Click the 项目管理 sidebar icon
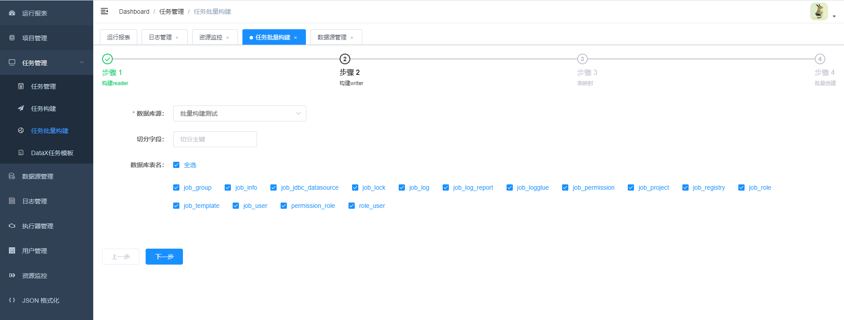The height and width of the screenshot is (320, 844). 12,38
